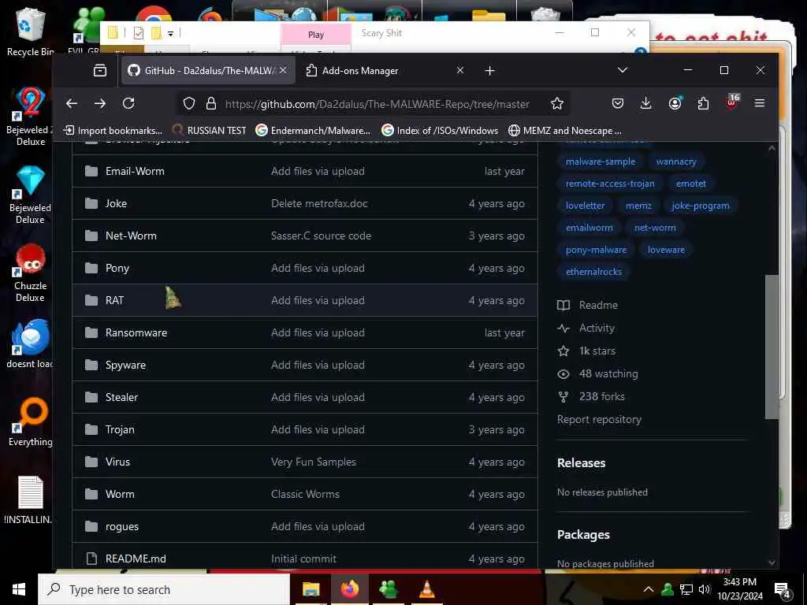View 48 watching link
807x605 pixels.
(597, 374)
